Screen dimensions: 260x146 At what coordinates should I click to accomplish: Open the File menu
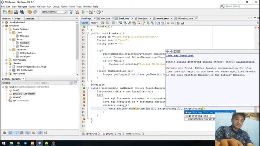point(3,6)
